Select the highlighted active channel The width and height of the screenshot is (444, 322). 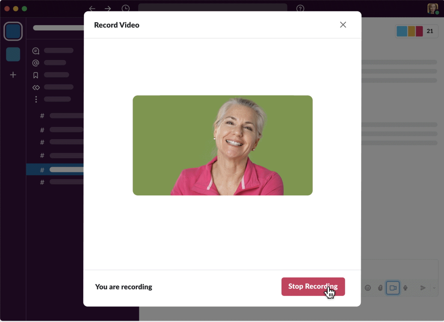[55, 170]
